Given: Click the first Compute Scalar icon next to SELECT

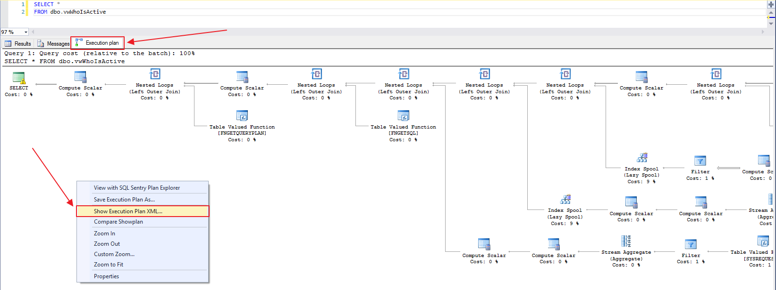Looking at the screenshot, I should pos(81,77).
